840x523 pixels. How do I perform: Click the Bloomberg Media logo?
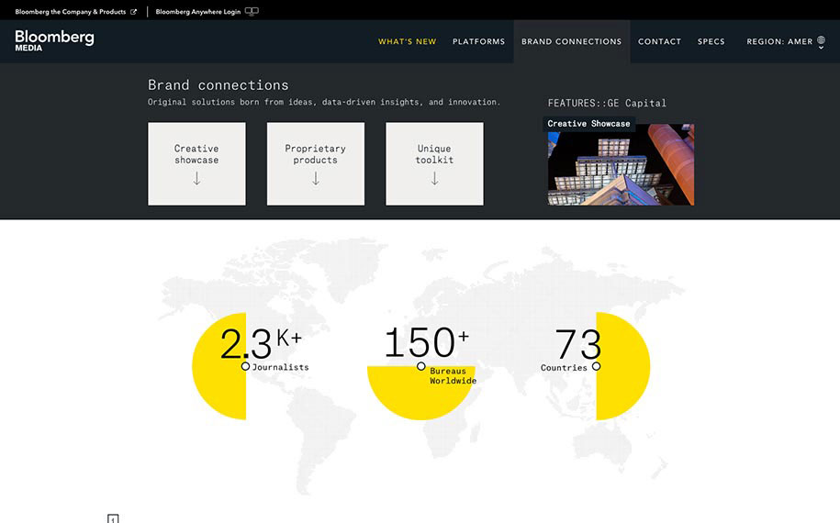[54, 40]
